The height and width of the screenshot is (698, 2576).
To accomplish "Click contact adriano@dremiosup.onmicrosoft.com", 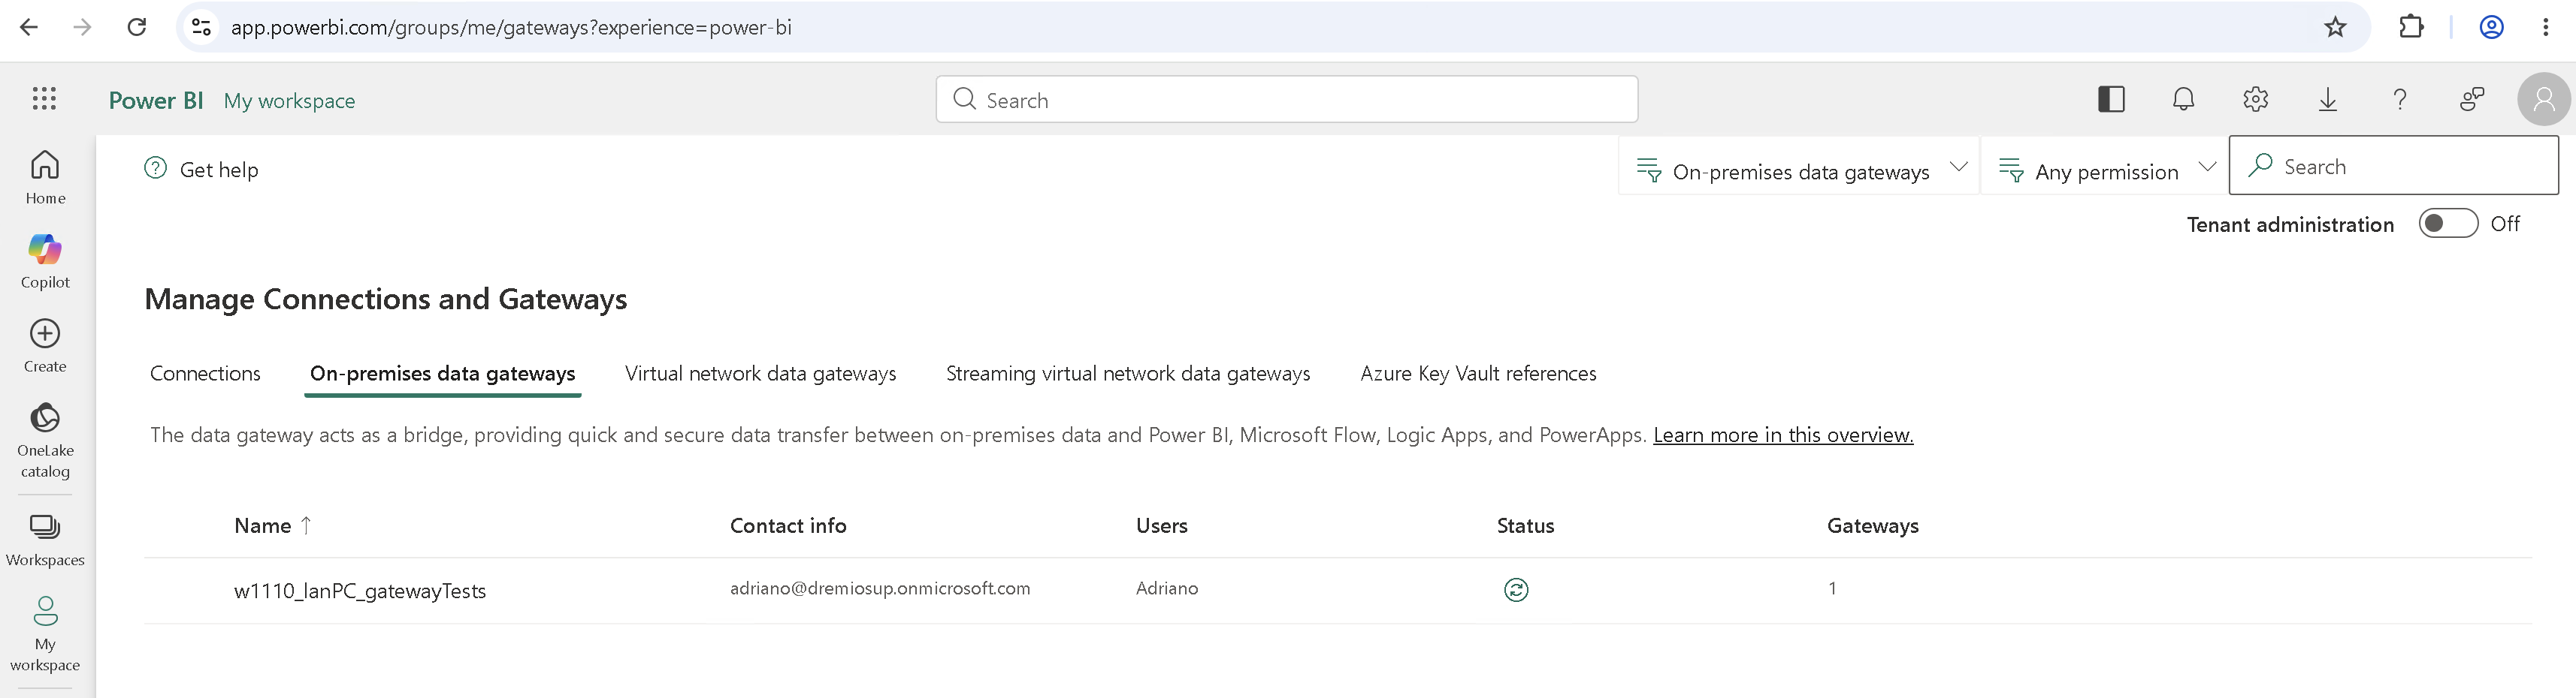I will click(880, 588).
